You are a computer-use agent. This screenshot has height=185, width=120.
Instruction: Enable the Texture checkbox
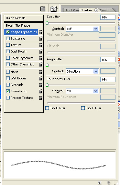click(x=8, y=45)
